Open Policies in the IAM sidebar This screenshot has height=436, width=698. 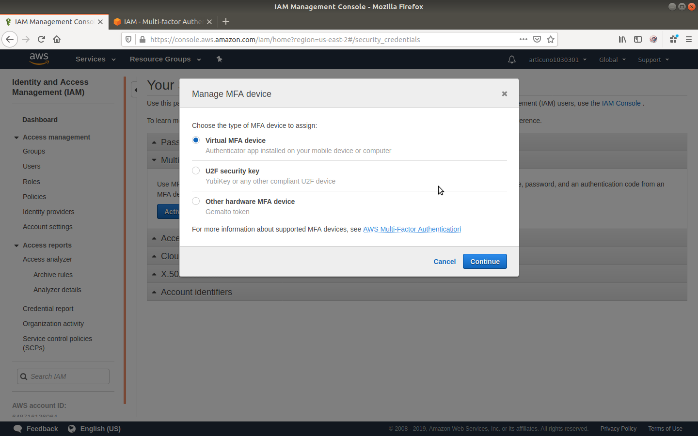(x=34, y=197)
